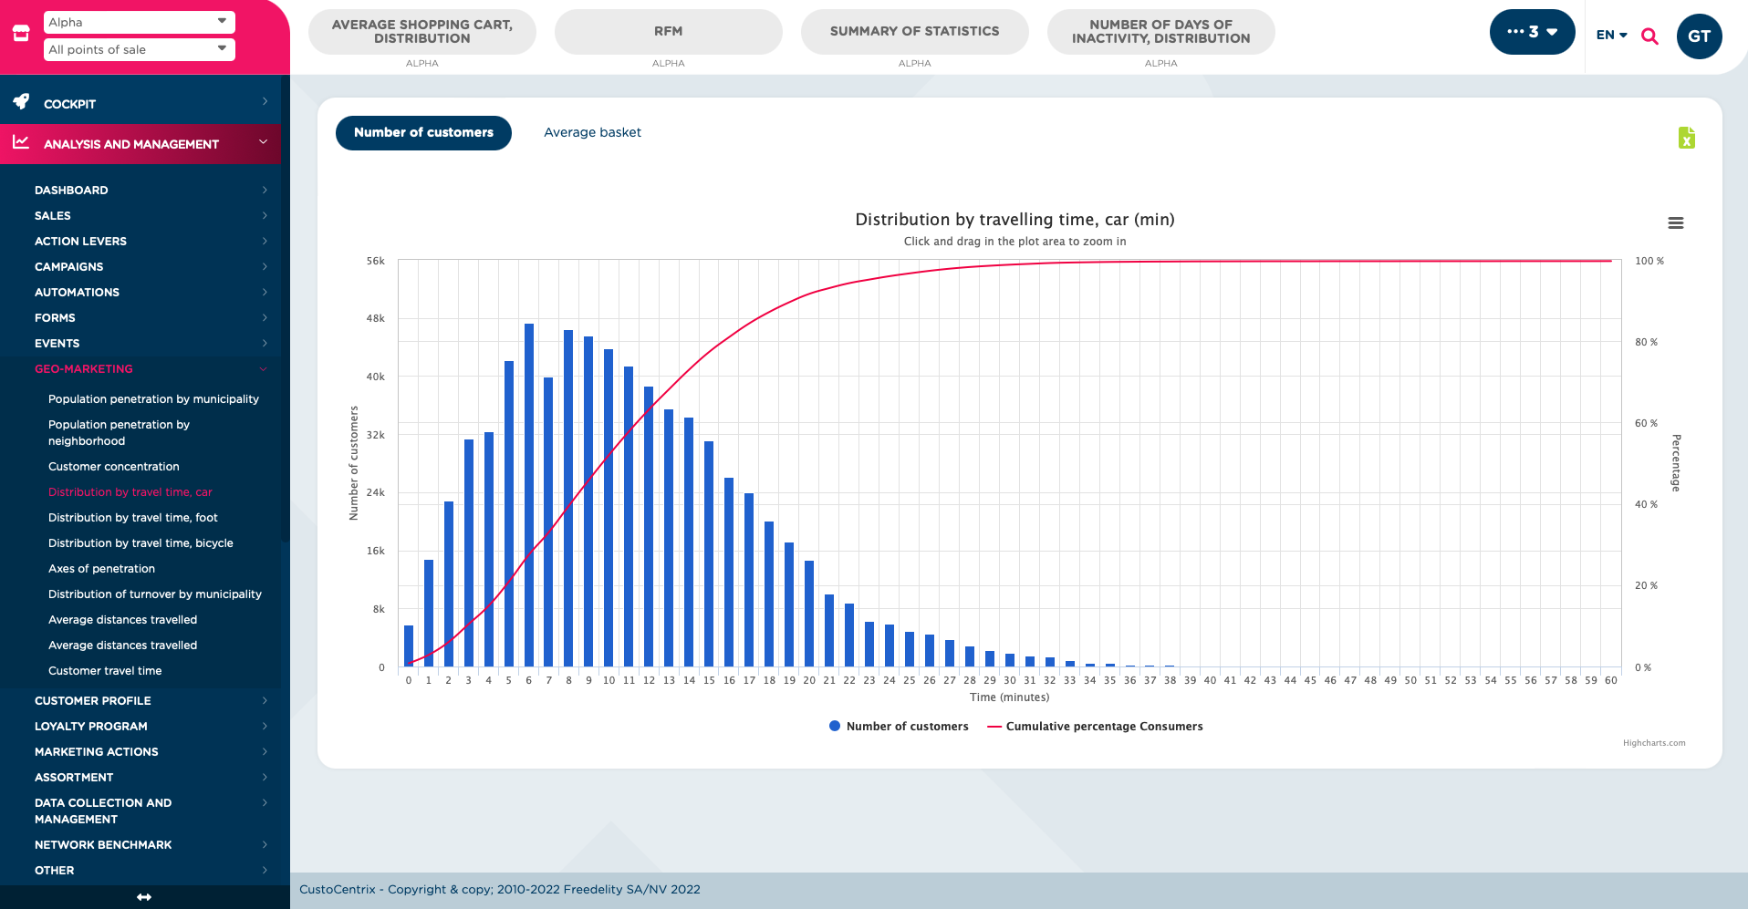Switch to the Average basket view

click(592, 132)
